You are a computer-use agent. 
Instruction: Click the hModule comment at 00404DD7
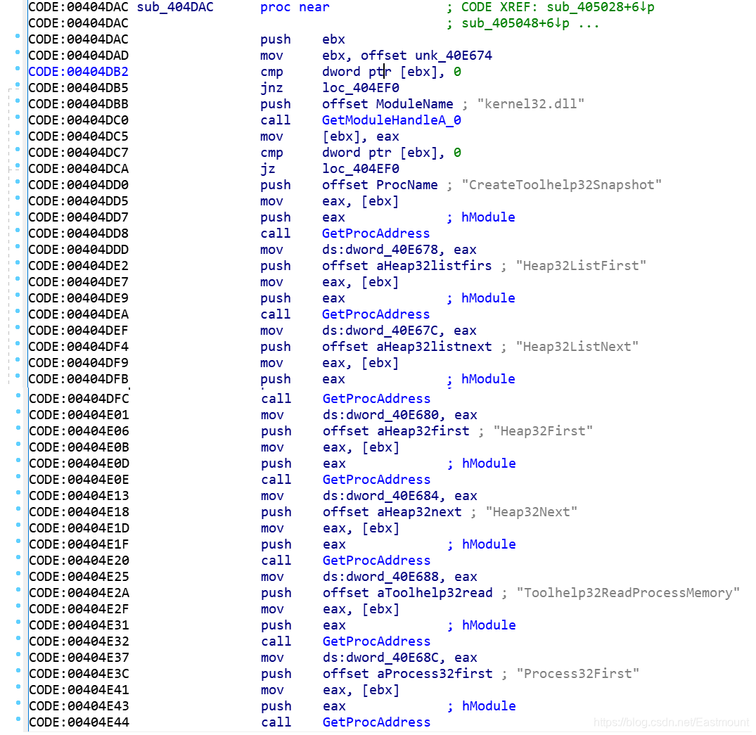pyautogui.click(x=488, y=217)
